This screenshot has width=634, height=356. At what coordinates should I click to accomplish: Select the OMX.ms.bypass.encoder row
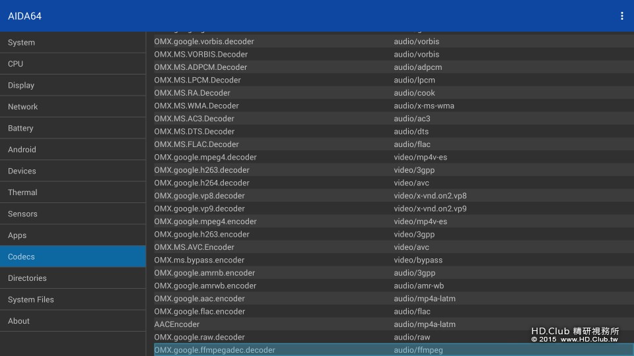click(x=394, y=260)
